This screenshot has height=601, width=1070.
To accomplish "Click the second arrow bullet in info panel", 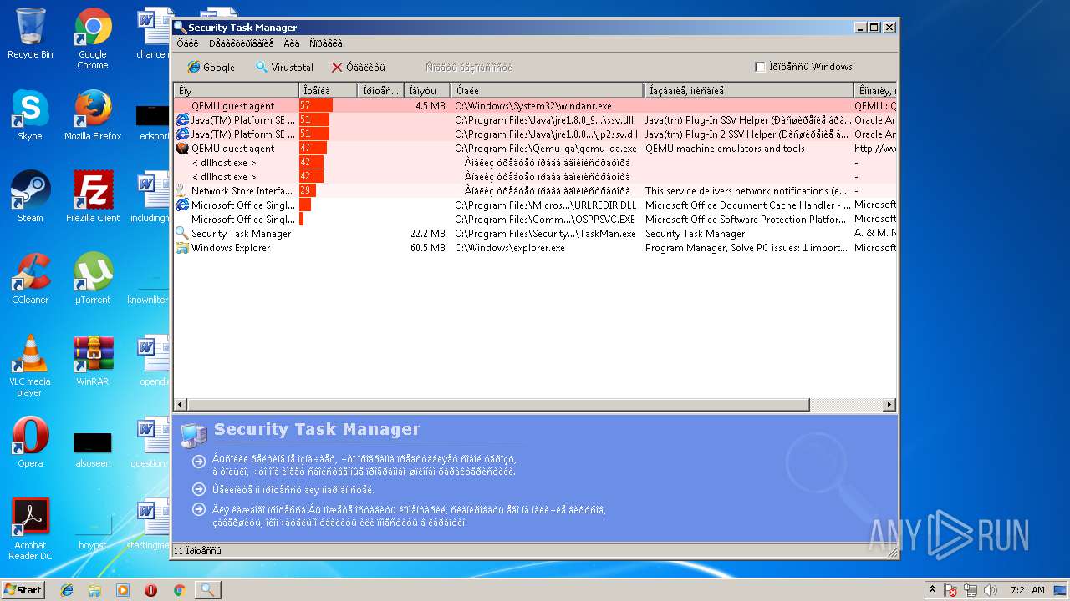I will (x=198, y=489).
